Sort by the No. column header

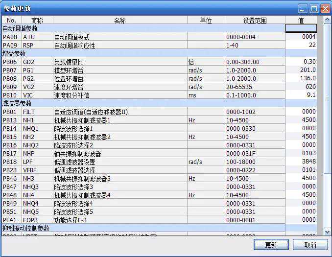[11, 21]
